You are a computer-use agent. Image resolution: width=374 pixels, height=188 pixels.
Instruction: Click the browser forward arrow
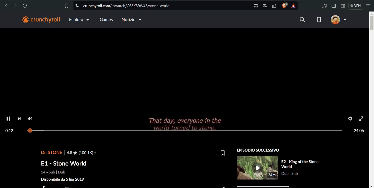(x=15, y=6)
